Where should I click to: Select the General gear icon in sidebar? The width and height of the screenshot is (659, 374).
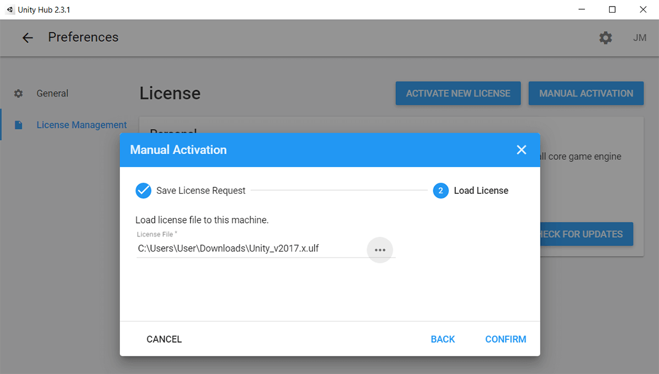pyautogui.click(x=19, y=93)
